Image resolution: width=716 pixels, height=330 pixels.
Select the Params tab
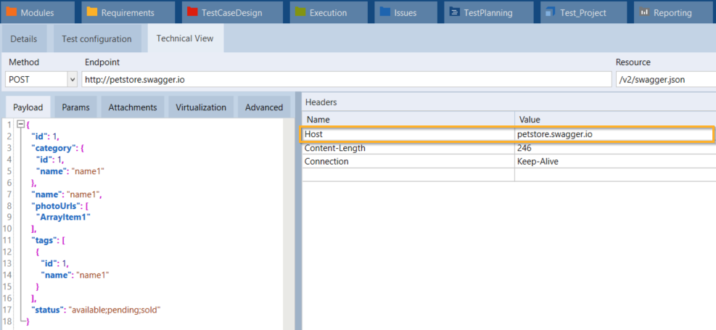[75, 107]
